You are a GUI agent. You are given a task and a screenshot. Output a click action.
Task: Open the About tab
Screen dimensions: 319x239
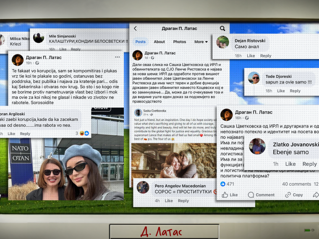(159, 42)
